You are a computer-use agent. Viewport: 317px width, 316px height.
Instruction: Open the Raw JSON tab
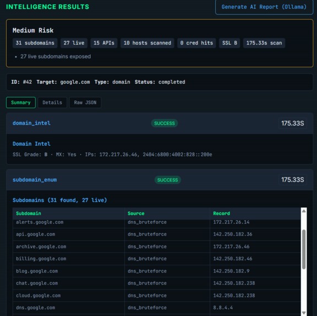[85, 103]
